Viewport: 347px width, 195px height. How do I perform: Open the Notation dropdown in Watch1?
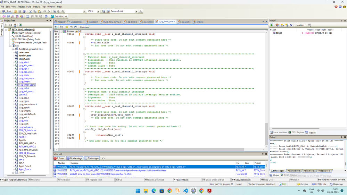coord(300,25)
